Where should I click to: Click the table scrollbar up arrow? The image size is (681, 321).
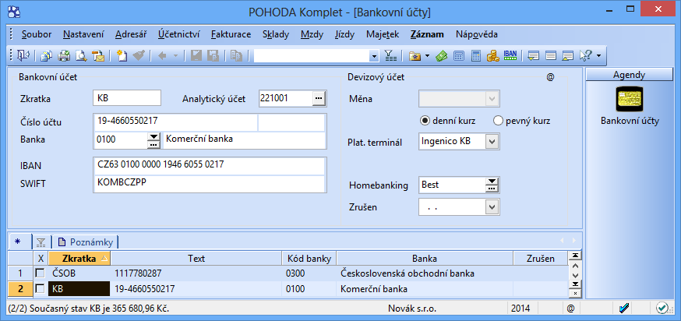tap(575, 266)
